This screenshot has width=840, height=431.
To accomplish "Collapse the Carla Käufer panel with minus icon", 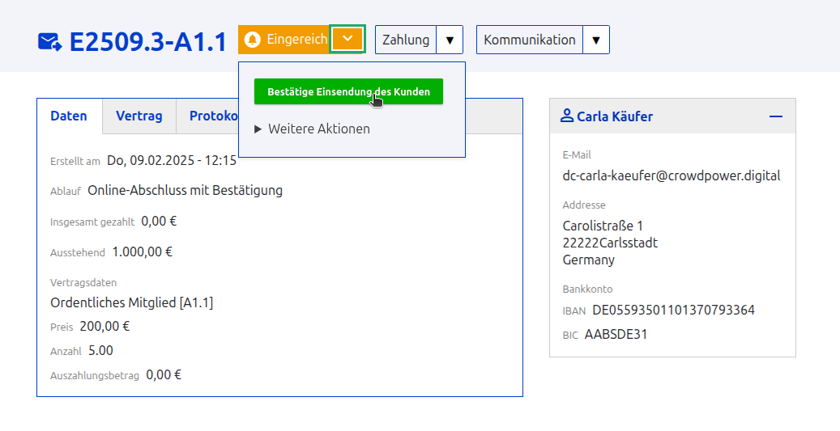I will [x=776, y=116].
